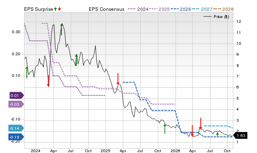Click the 0.30 left axis label
The height and width of the screenshot is (153, 257).
click(x=16, y=32)
